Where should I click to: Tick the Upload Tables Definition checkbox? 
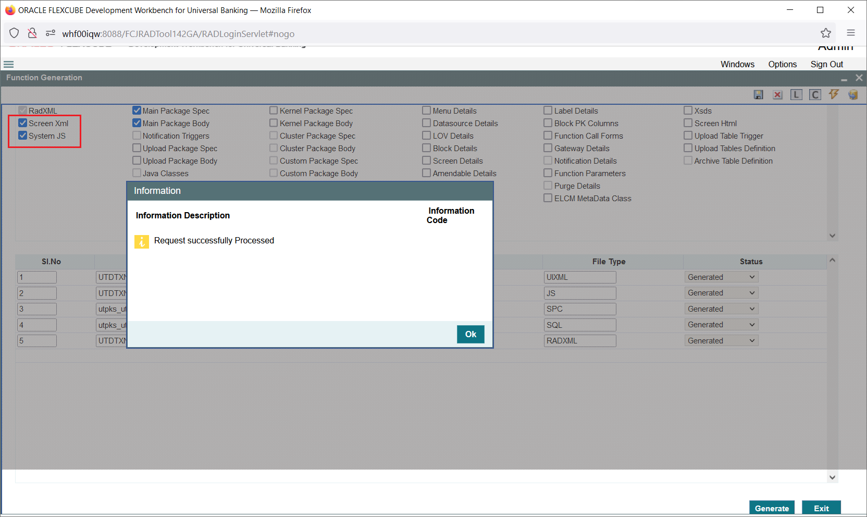pyautogui.click(x=688, y=148)
